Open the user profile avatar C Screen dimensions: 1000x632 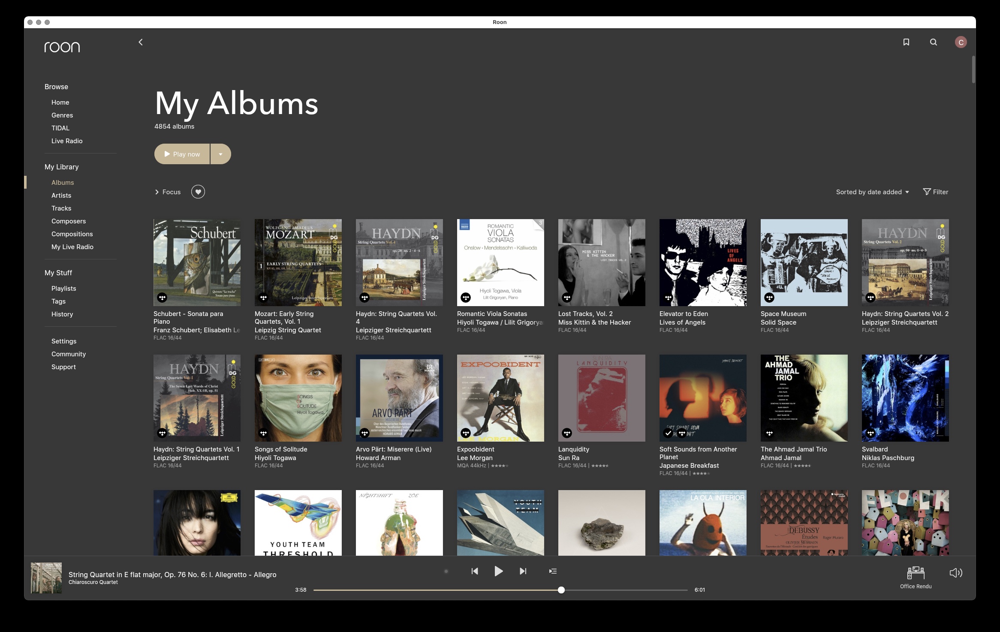tap(961, 42)
